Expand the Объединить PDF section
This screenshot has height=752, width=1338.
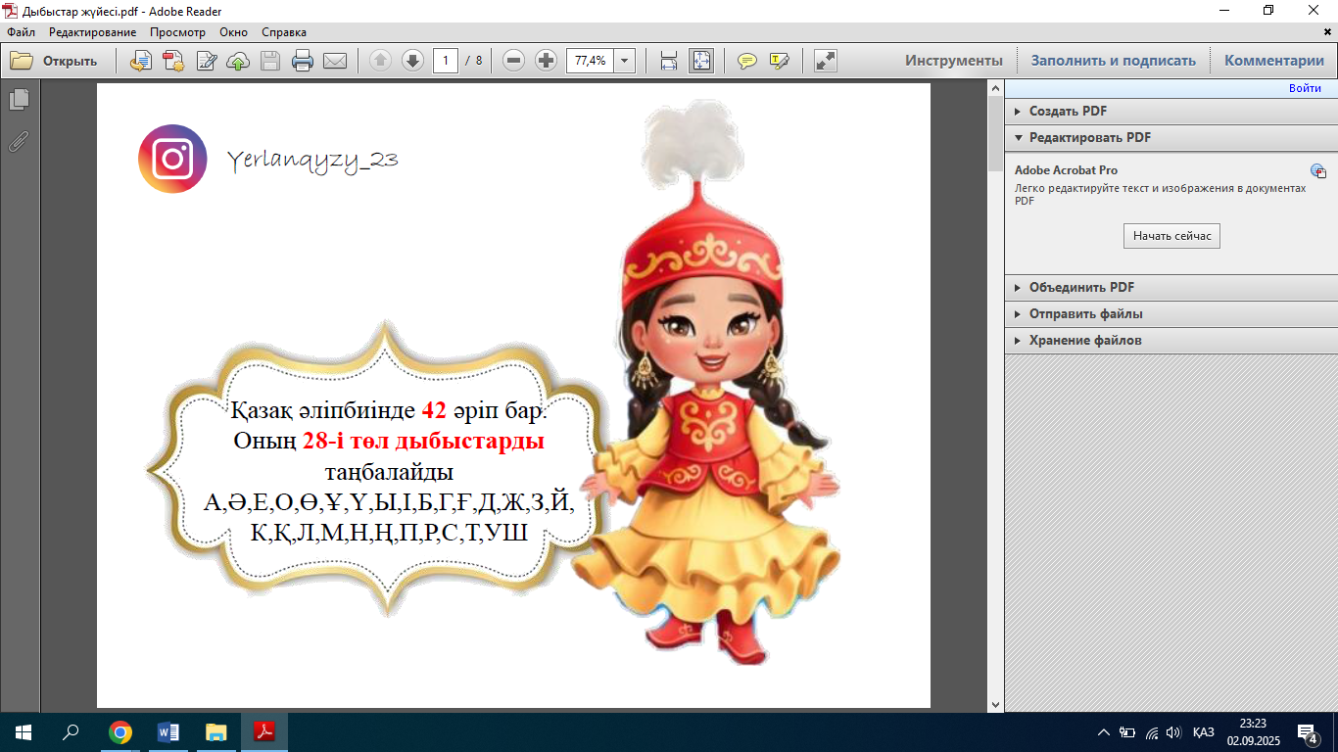[1081, 288]
